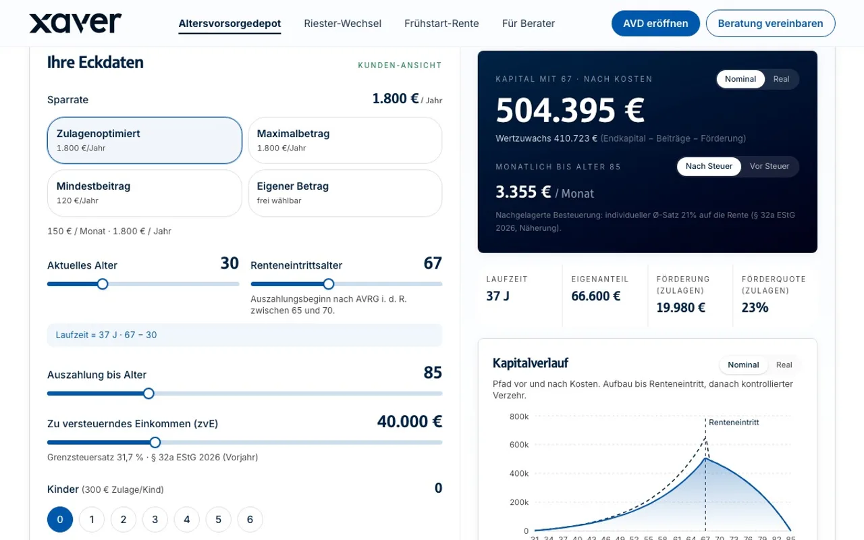The width and height of the screenshot is (864, 540).
Task: Open the Altersvorsorgedepot tab
Action: [x=230, y=24]
